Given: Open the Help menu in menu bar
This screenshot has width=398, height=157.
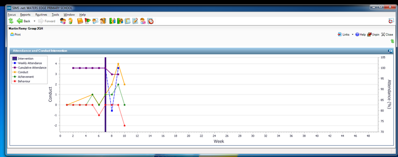Looking at the screenshot, I should (82, 14).
